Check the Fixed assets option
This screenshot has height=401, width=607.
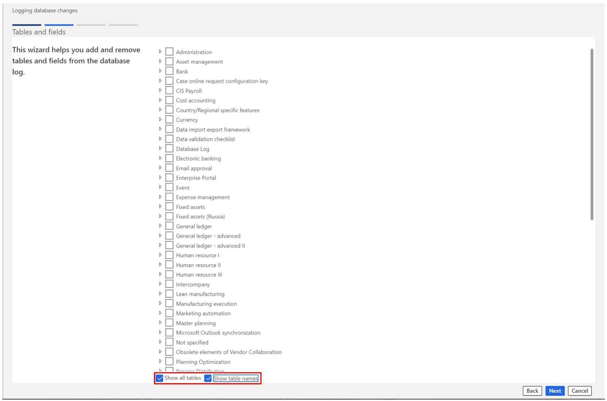tap(169, 206)
